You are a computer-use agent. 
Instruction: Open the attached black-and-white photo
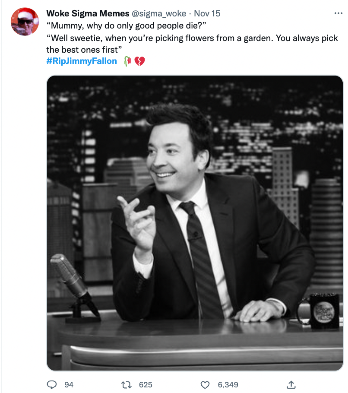tap(195, 223)
